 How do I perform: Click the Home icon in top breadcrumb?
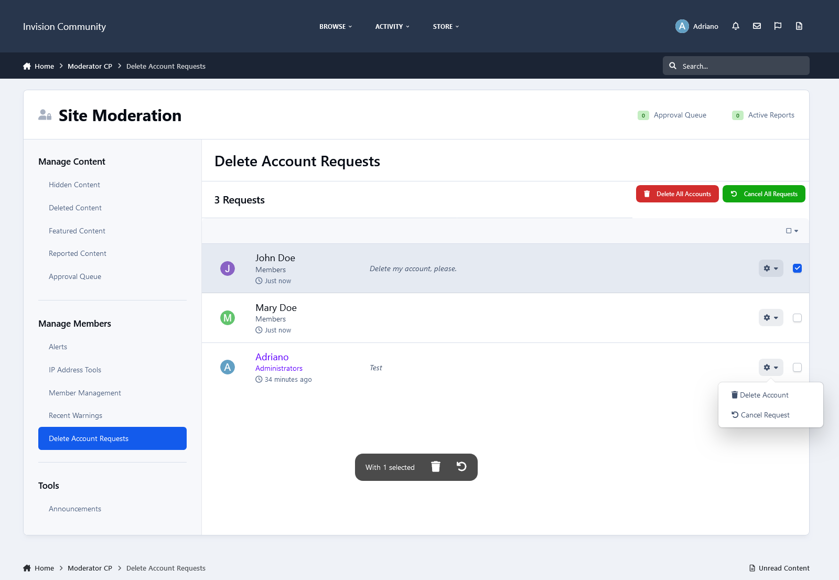pyautogui.click(x=27, y=66)
